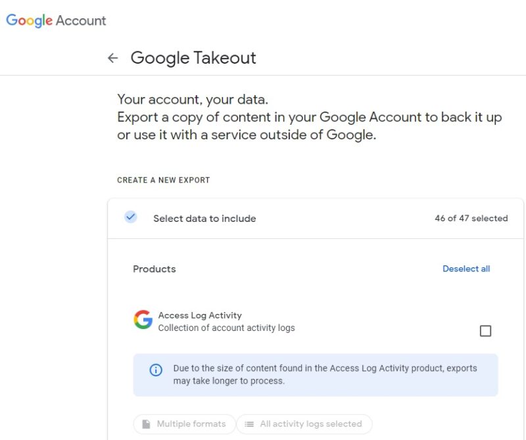This screenshot has height=440, width=526.
Task: Expand the Select data to include section
Action: pos(204,218)
